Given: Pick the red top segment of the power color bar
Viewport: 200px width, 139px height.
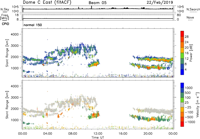Looking at the screenshot, I should coord(182,34).
